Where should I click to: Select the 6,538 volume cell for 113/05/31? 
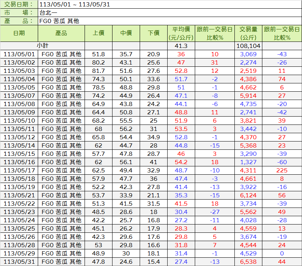pyautogui.click(x=248, y=261)
